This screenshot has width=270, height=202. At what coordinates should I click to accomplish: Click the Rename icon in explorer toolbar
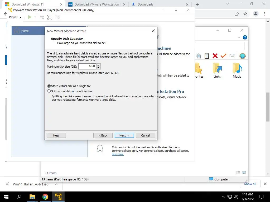[x=232, y=56]
